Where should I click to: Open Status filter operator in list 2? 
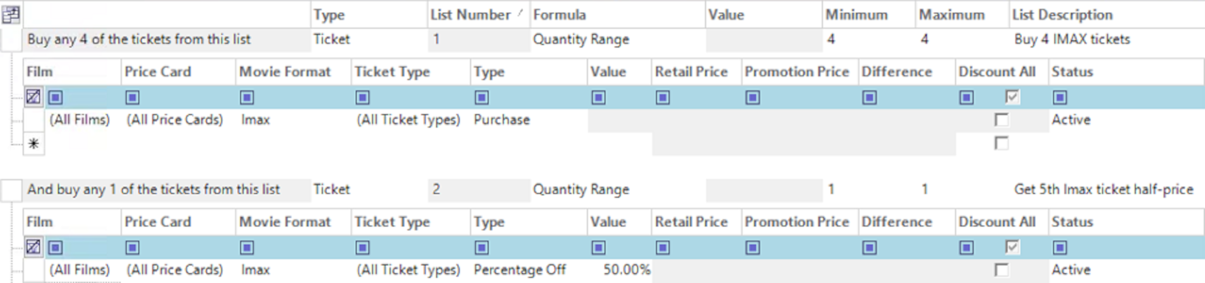pyautogui.click(x=1060, y=247)
